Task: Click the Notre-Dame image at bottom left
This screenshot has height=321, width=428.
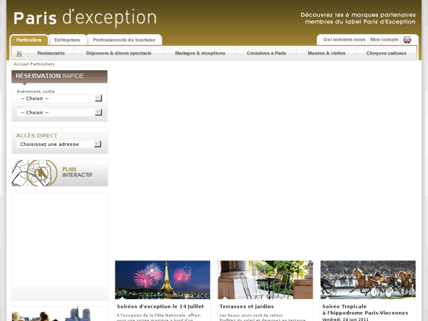Action: [x=60, y=314]
